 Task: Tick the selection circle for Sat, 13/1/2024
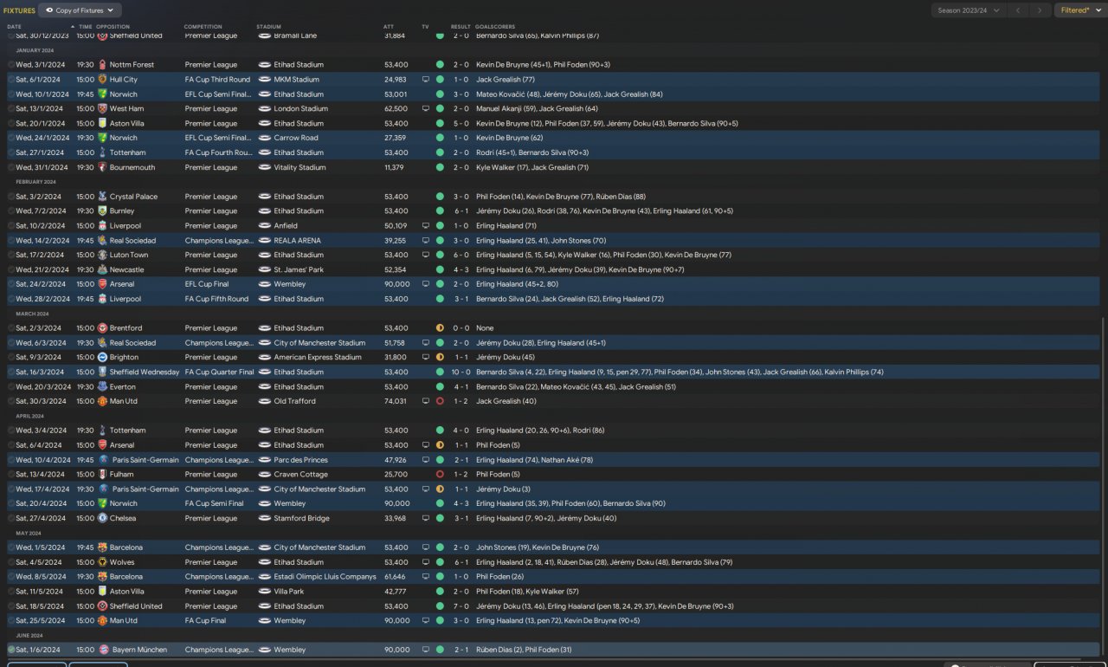(x=11, y=109)
